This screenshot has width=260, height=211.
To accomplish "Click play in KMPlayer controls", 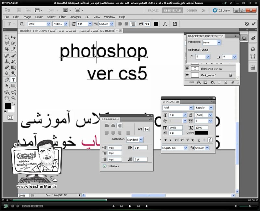I will click(x=130, y=206).
